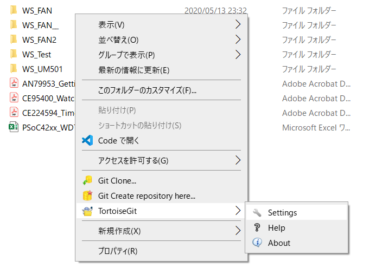
Task: Open グループで表示(P) menu item
Action: click(126, 55)
